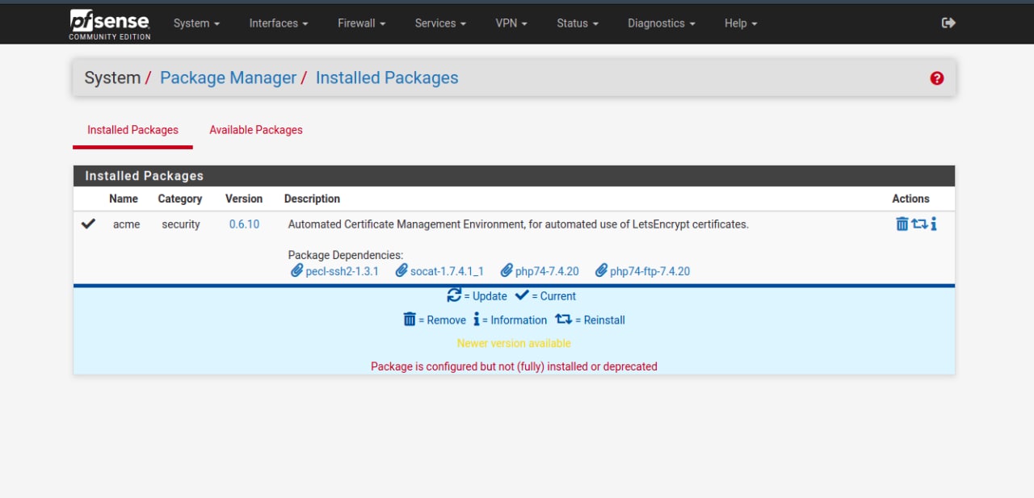Open the red help question mark icon

click(x=937, y=78)
